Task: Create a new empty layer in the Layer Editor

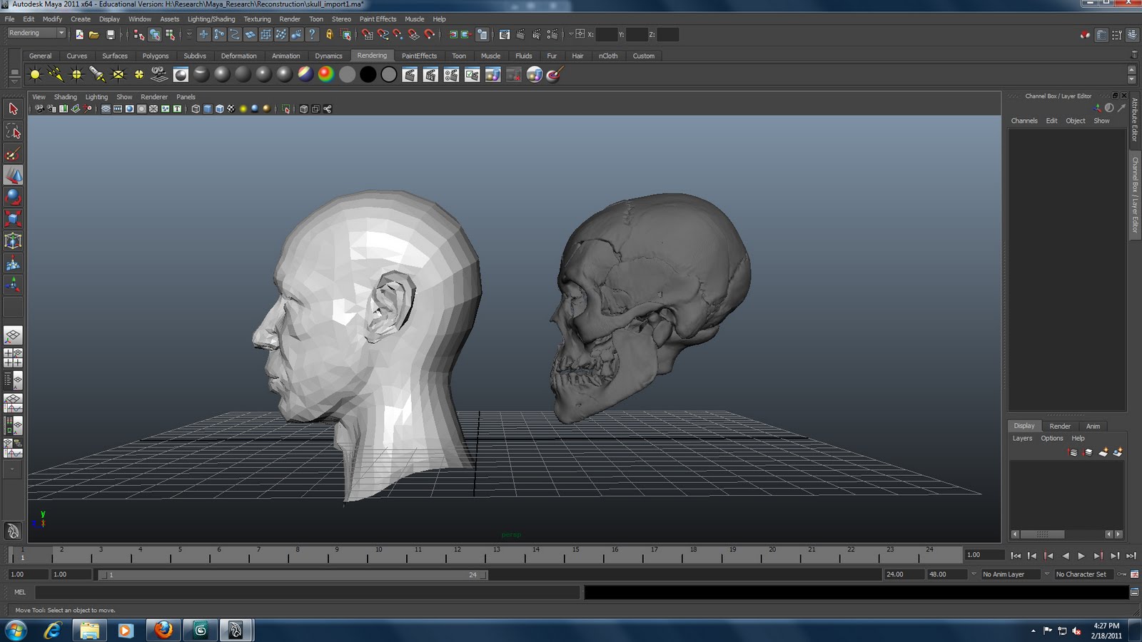Action: pyautogui.click(x=1103, y=452)
